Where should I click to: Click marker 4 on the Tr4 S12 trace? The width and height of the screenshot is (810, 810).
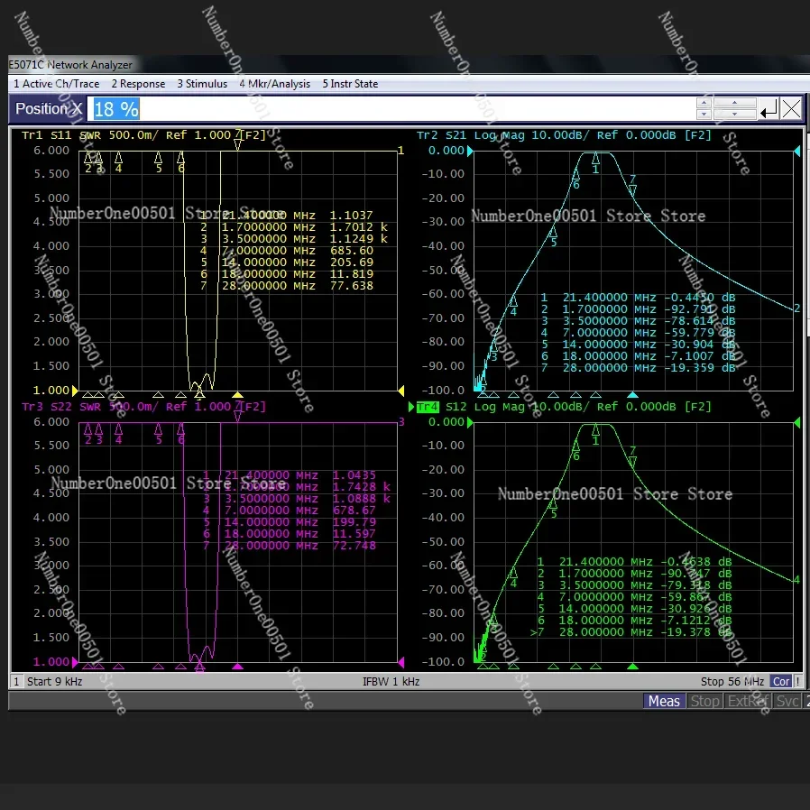click(513, 577)
